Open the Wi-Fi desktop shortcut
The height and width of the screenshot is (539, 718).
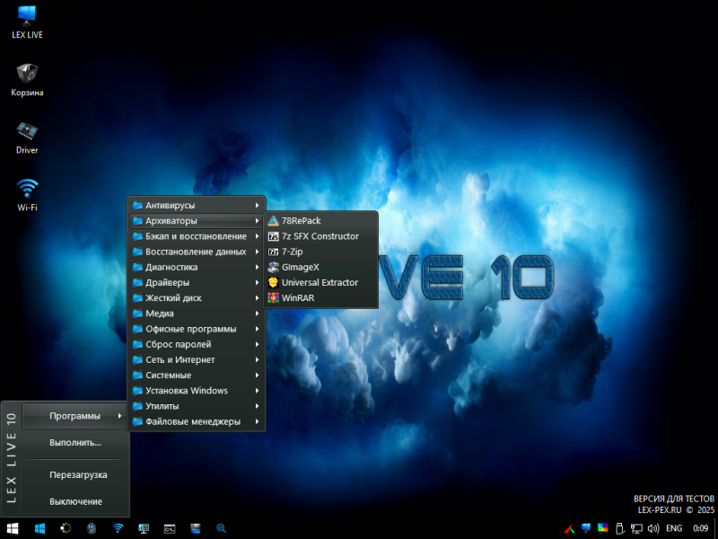pos(27,193)
